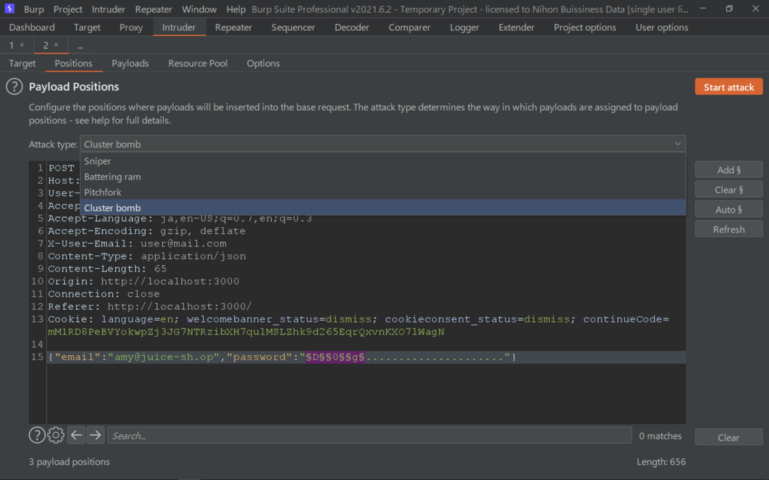Switch to Dashboard tab

coord(32,28)
